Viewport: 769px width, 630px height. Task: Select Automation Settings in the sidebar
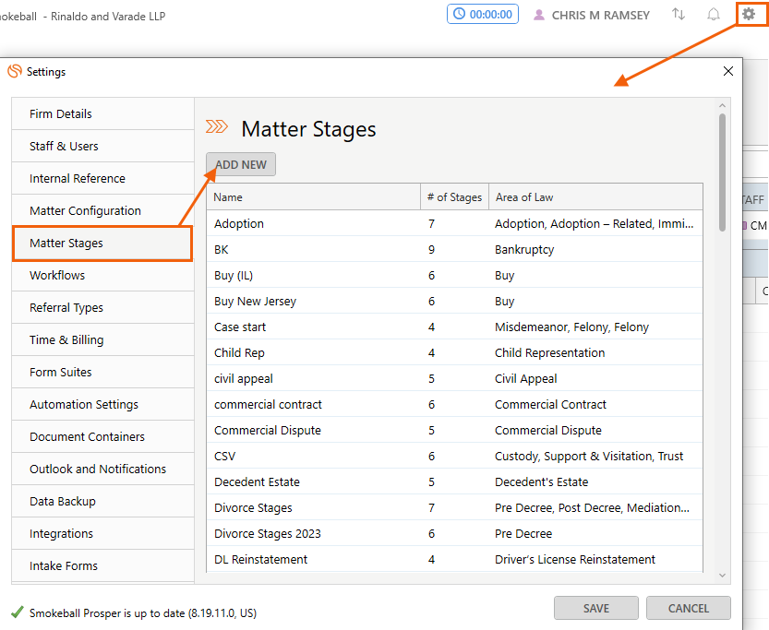(x=103, y=405)
